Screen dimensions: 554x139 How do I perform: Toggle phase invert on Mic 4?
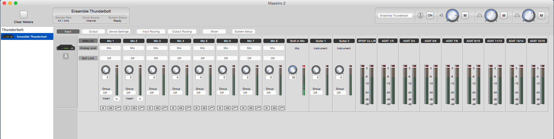pyautogui.click(x=173, y=108)
